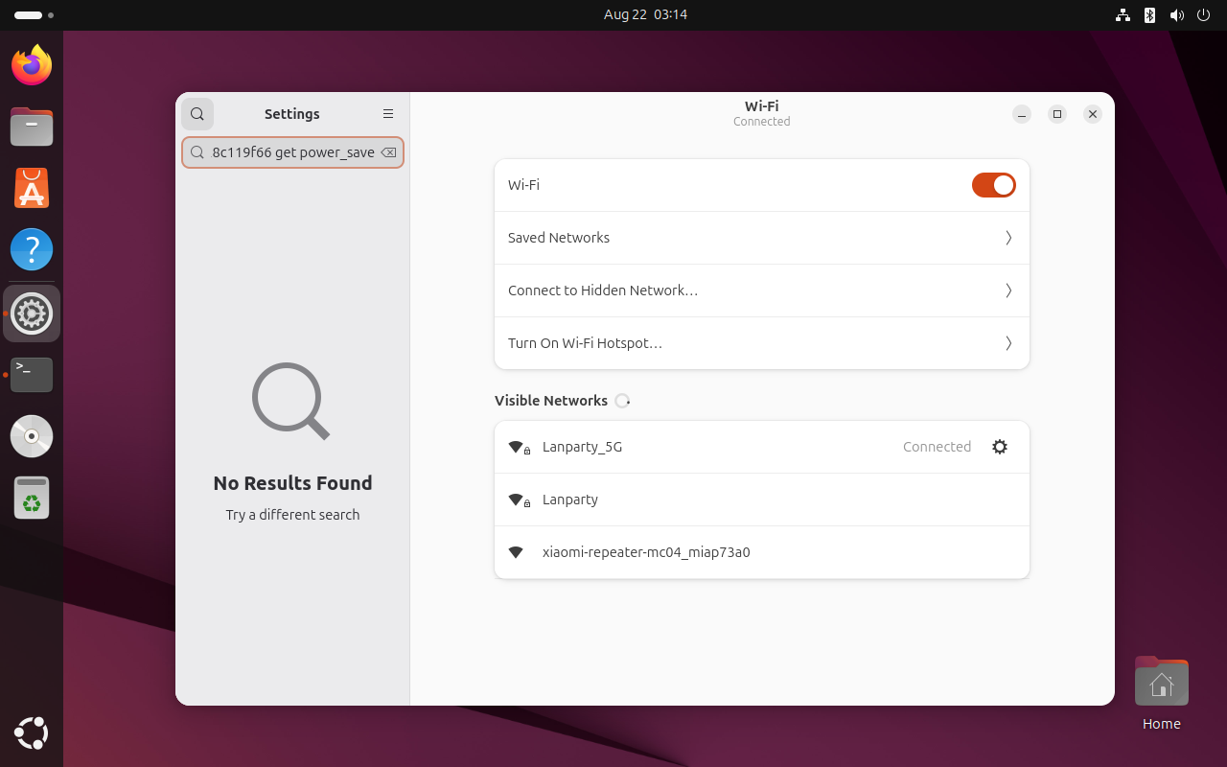
Task: Open the disc drive icon in dock
Action: [x=32, y=436]
